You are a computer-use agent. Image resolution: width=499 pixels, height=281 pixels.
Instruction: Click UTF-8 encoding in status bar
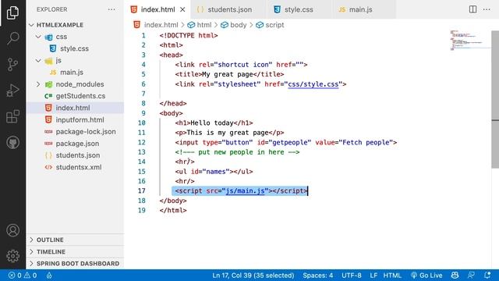352,276
